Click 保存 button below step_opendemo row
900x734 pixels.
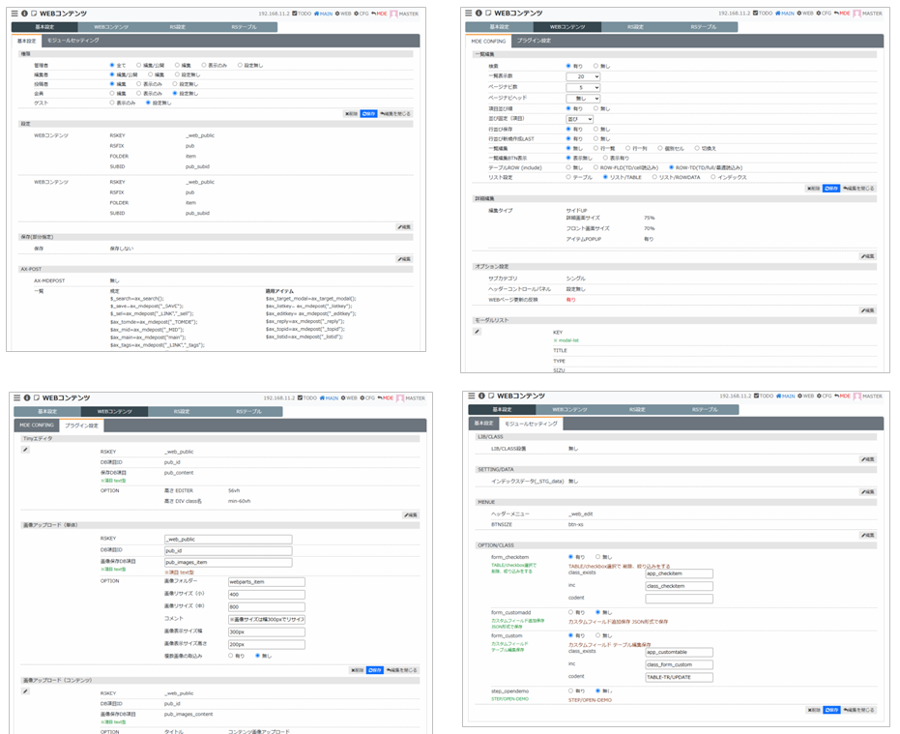(x=829, y=710)
